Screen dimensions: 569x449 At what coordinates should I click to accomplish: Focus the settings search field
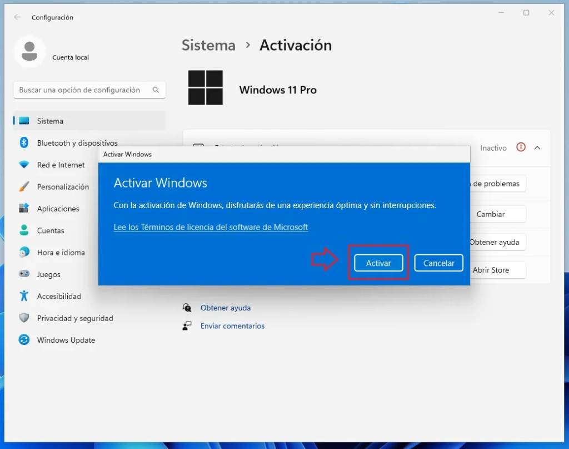point(89,90)
